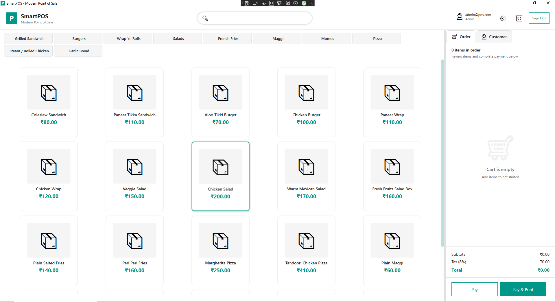Open the settings gear icon
Image resolution: width=555 pixels, height=302 pixels.
click(x=503, y=19)
